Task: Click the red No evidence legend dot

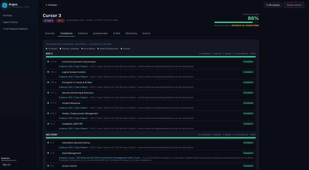Action: point(82,49)
